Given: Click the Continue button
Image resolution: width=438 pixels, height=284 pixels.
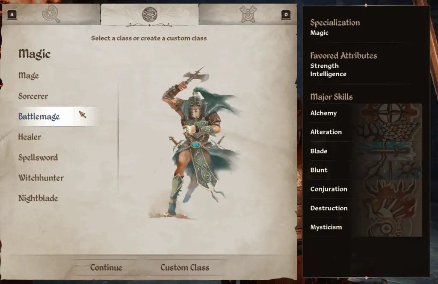Looking at the screenshot, I should [106, 267].
